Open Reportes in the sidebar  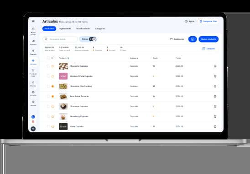[x=33, y=43]
